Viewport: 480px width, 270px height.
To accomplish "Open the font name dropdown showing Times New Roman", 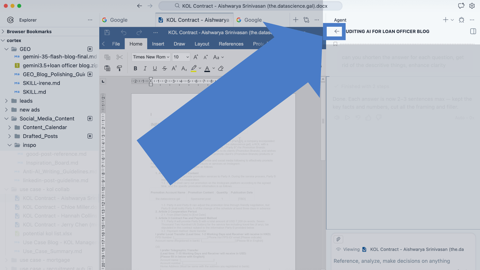I will 151,57.
